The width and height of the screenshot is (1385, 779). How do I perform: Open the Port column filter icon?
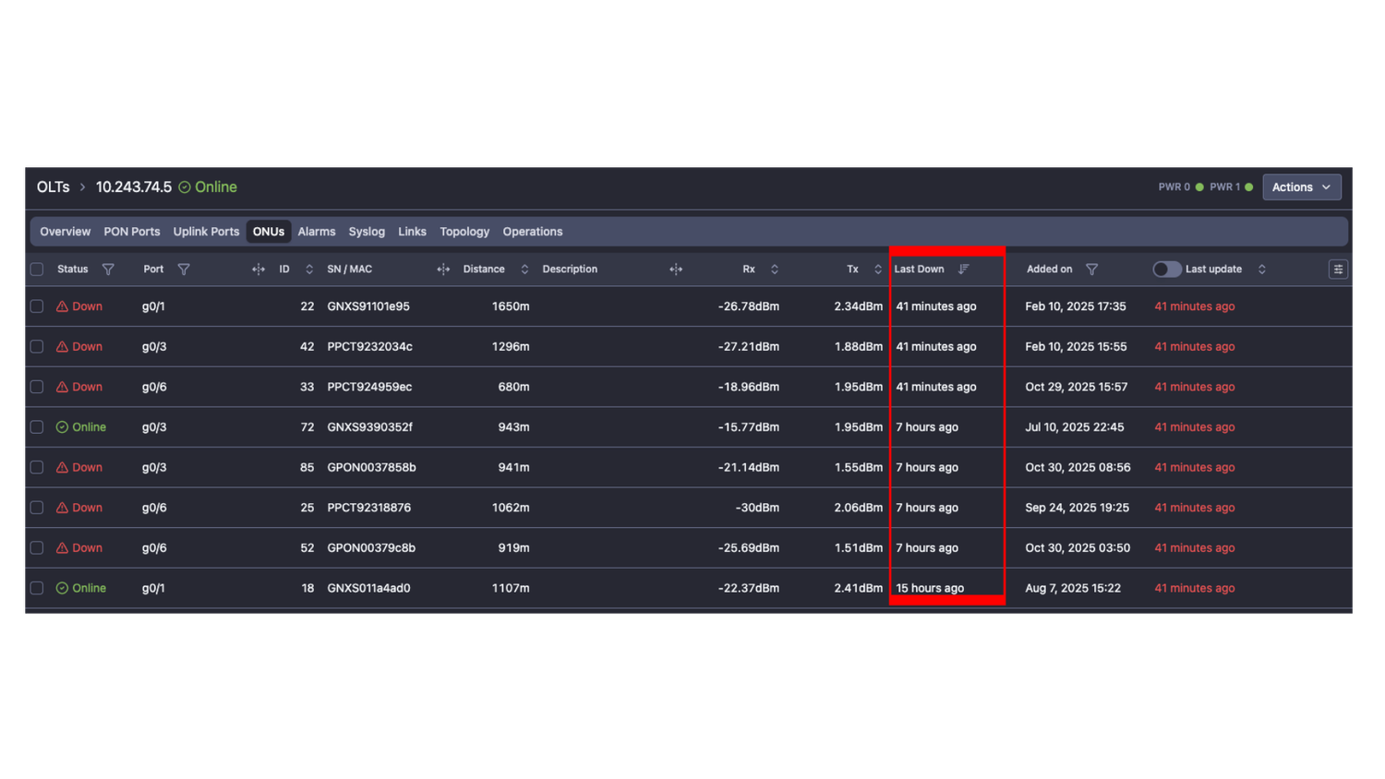(x=184, y=270)
